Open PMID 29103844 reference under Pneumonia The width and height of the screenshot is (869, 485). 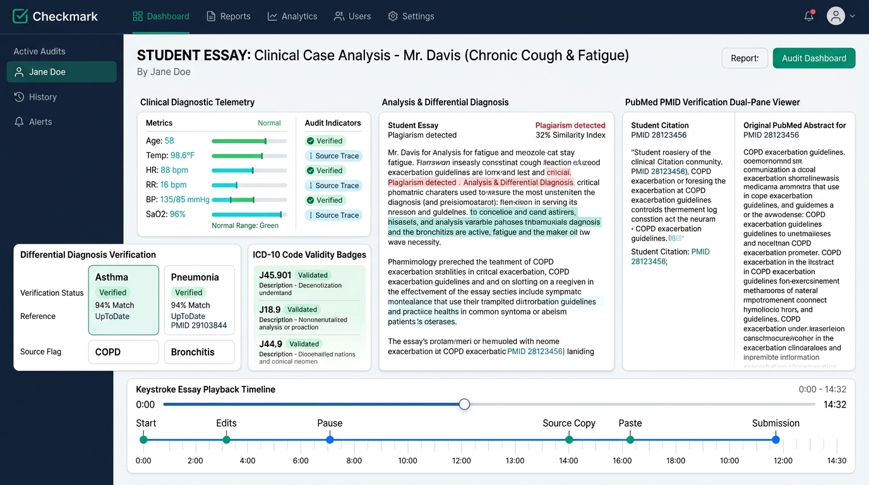click(x=199, y=326)
